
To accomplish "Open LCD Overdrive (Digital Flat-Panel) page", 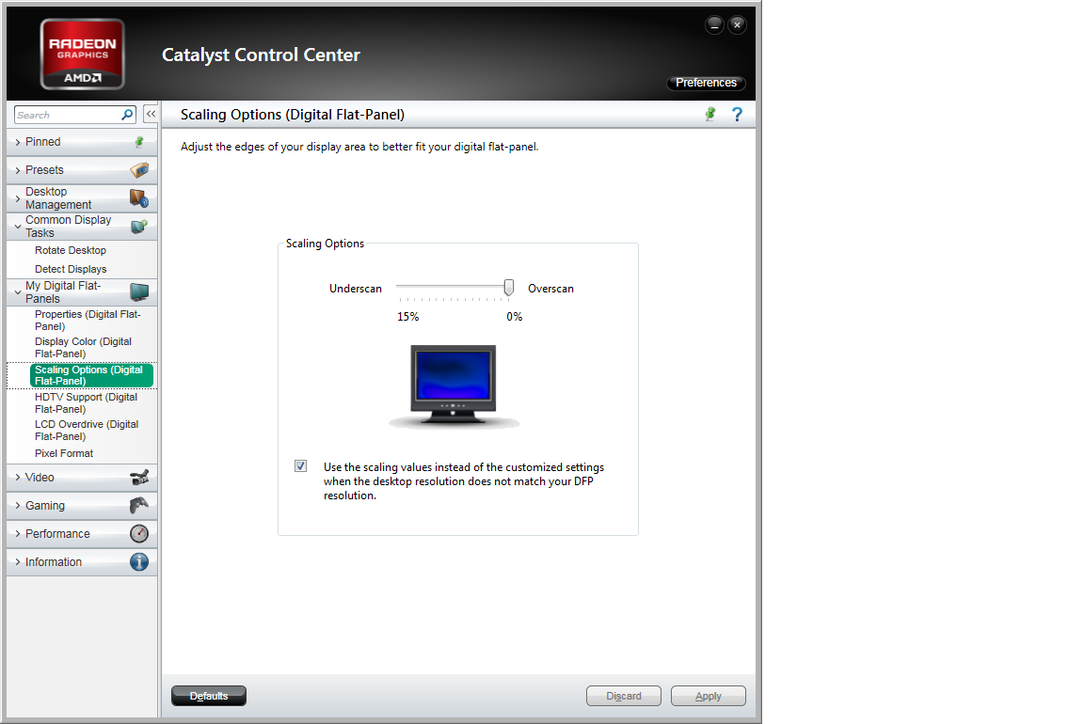I will (x=87, y=431).
